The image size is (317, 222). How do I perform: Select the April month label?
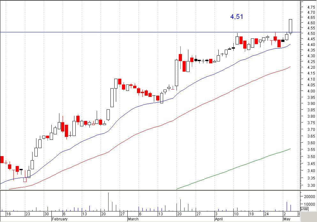pos(219,219)
